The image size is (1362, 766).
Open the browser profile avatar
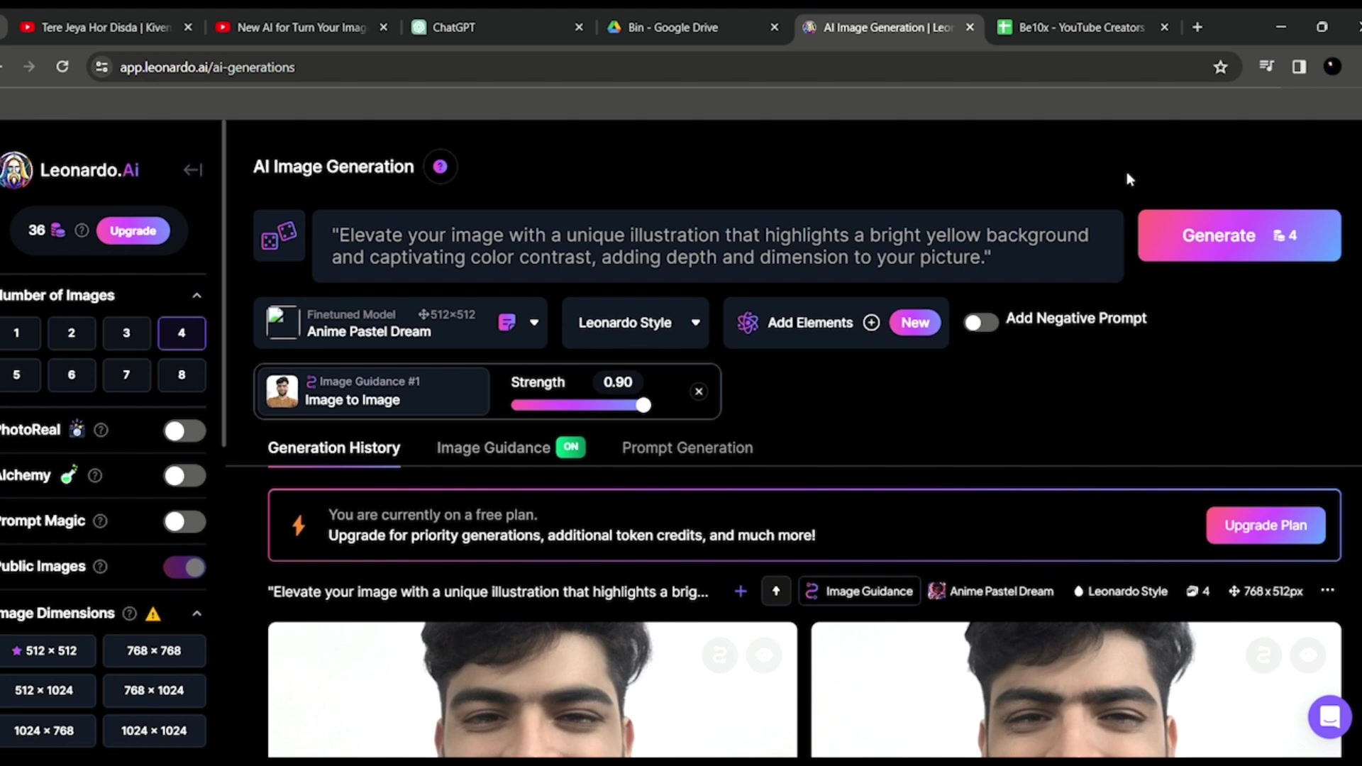1332,67
